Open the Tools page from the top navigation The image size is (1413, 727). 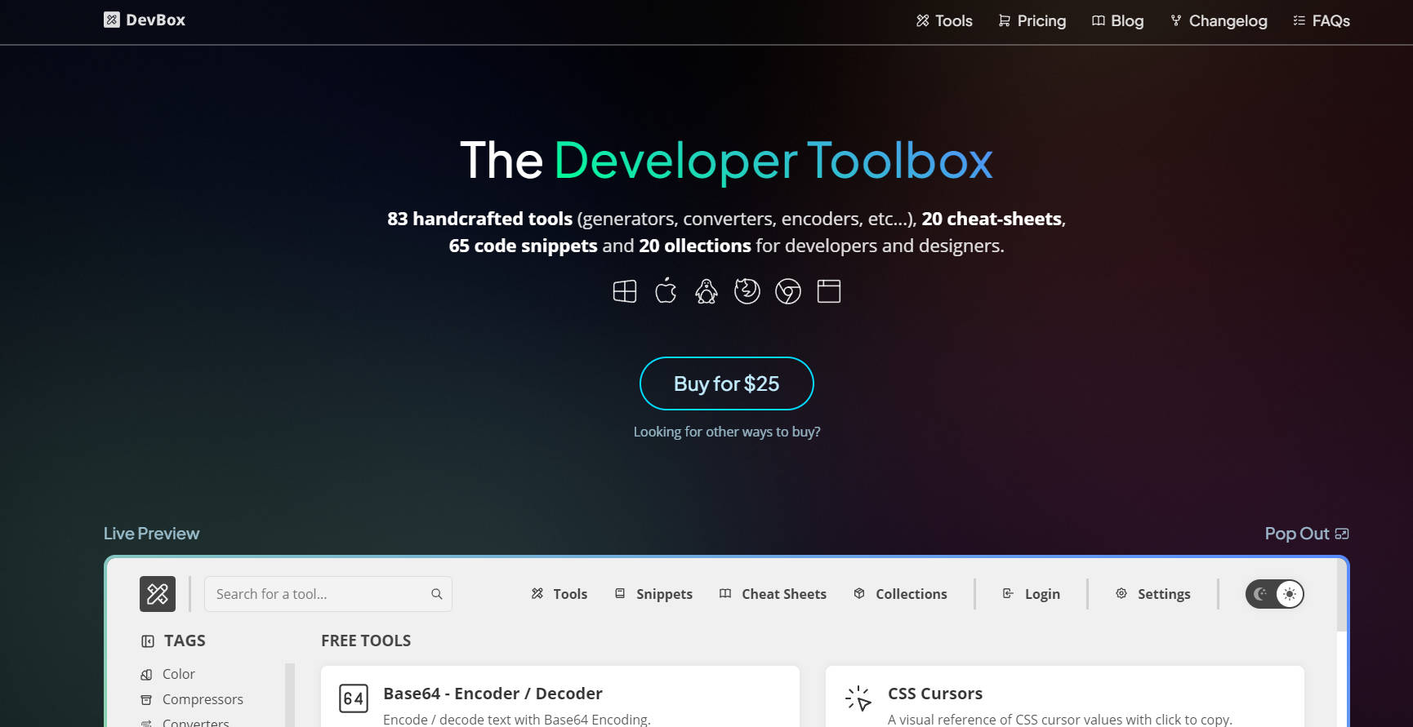[944, 20]
